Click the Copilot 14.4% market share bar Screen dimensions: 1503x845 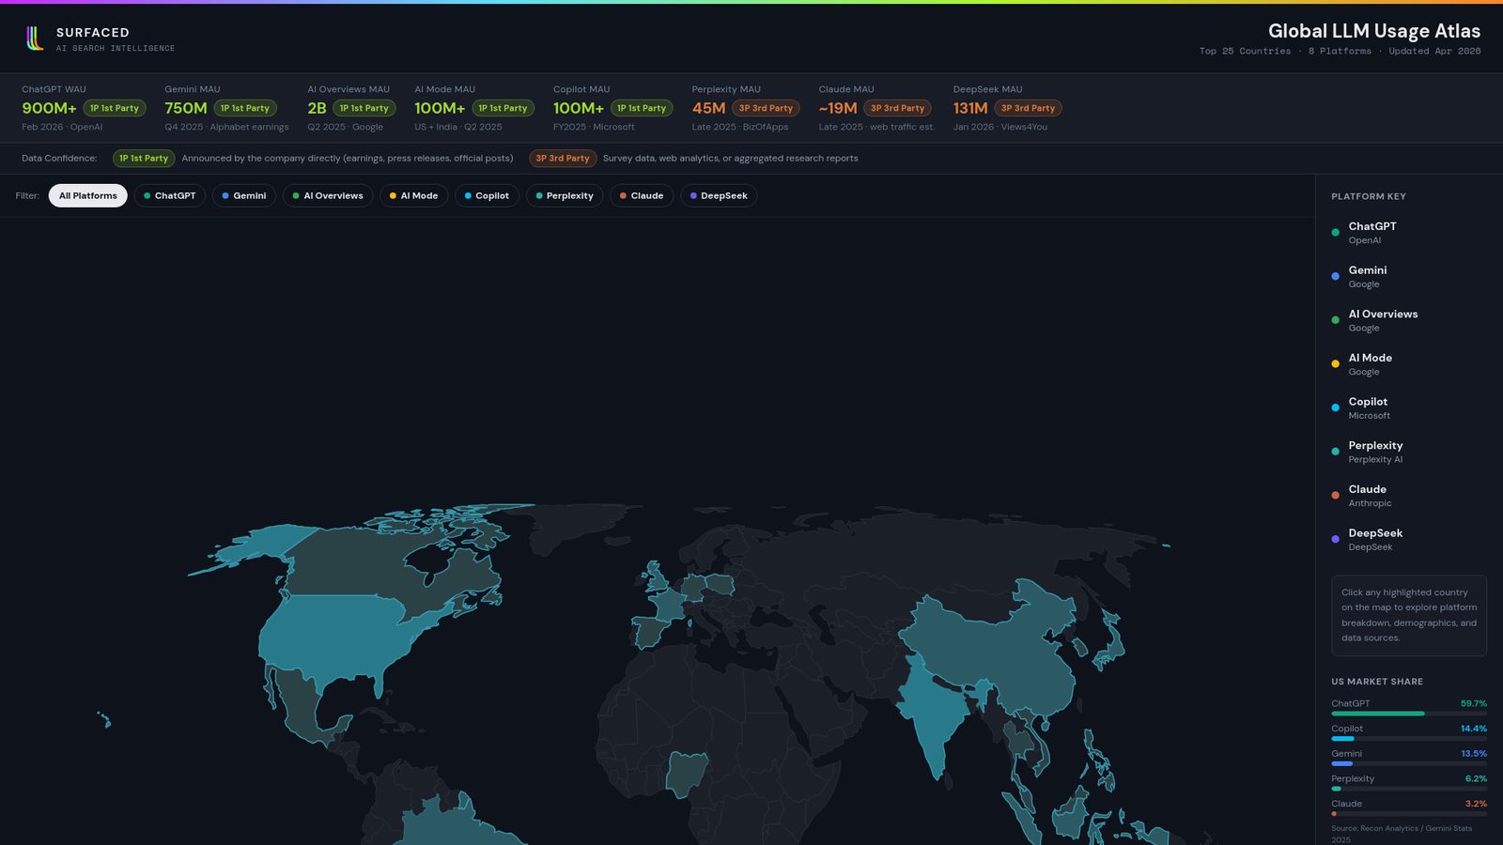point(1409,739)
